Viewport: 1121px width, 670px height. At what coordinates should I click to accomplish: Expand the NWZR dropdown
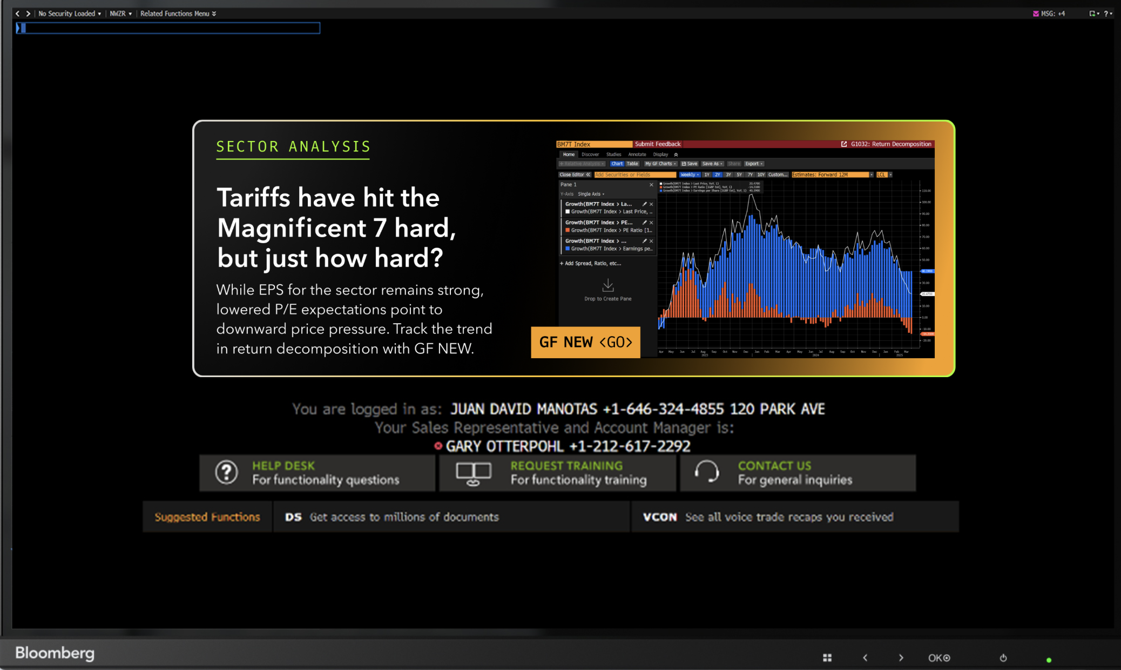point(121,14)
